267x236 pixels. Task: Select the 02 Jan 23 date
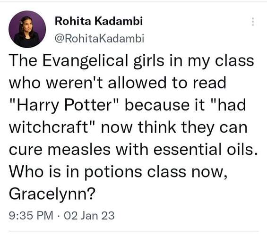(89, 215)
